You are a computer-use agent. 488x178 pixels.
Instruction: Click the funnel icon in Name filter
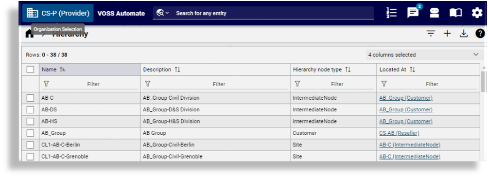46,84
